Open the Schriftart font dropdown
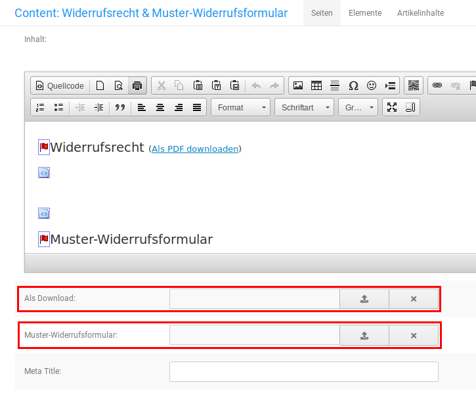Viewport: 476px width, 395px height. pos(305,108)
